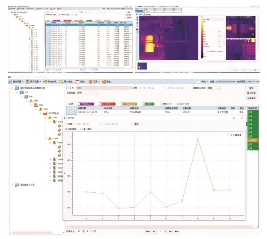Go to the first page of results
This screenshot has height=239, width=267.
click(148, 232)
